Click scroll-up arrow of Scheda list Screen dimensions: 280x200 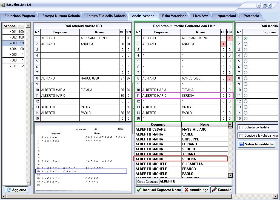pyautogui.click(x=28, y=25)
